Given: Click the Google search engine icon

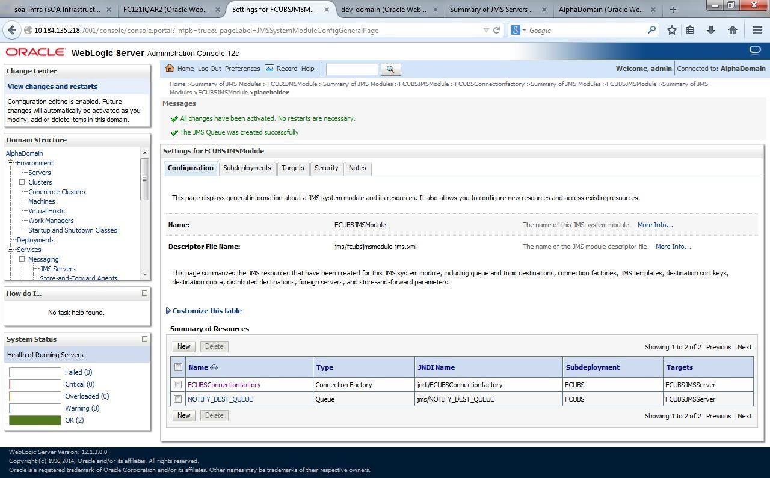Looking at the screenshot, I should (x=516, y=30).
